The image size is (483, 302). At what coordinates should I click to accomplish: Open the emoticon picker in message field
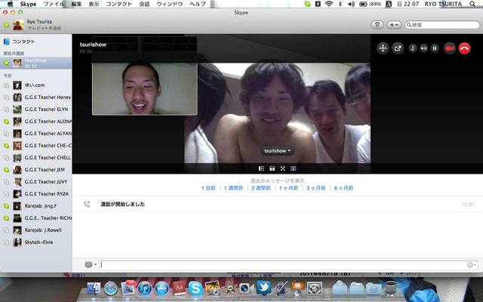point(471,265)
